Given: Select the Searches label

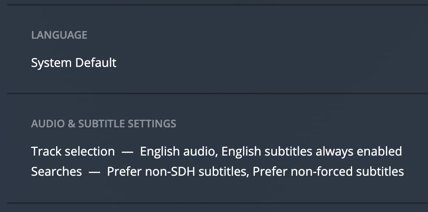Looking at the screenshot, I should tap(56, 172).
